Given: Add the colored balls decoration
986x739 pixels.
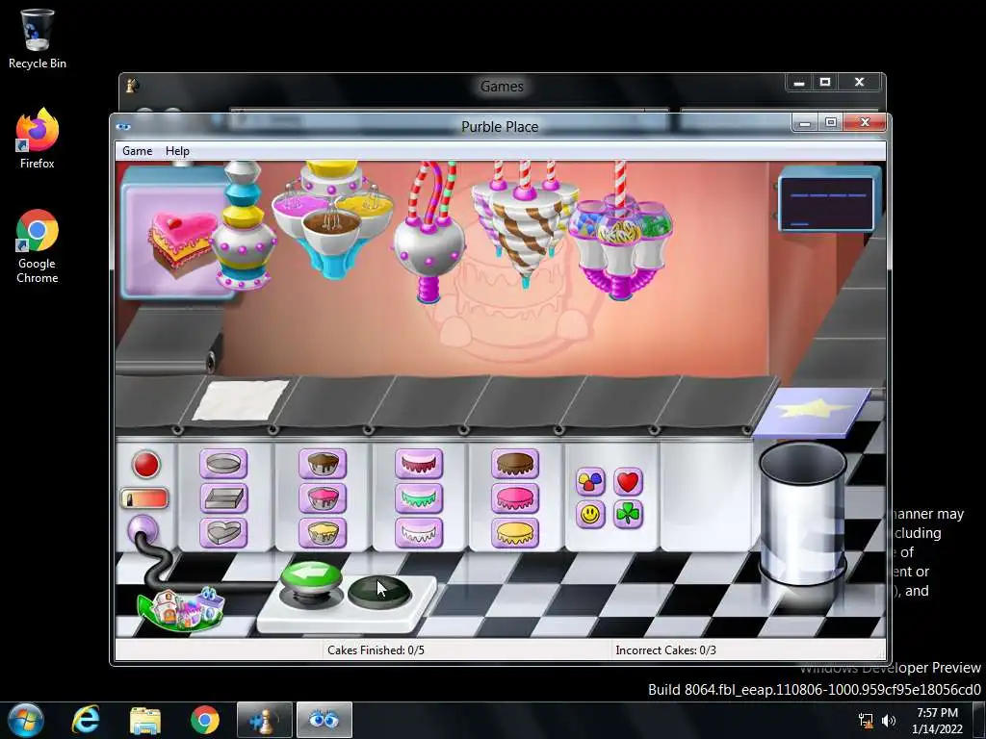Looking at the screenshot, I should click(x=590, y=482).
